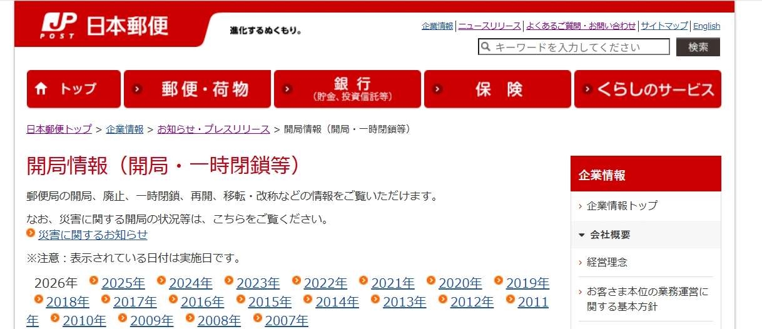The height and width of the screenshot is (329, 762).
Task: Click the 進化するぬくもり。 slogan text
Action: tap(266, 30)
